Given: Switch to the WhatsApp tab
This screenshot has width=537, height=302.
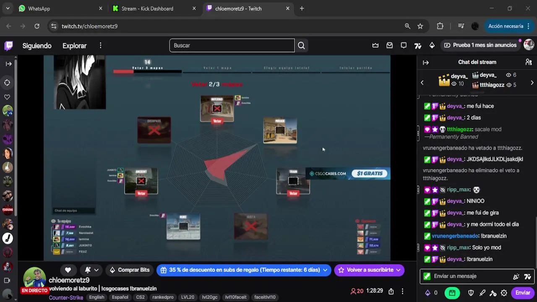Looking at the screenshot, I should (x=61, y=8).
